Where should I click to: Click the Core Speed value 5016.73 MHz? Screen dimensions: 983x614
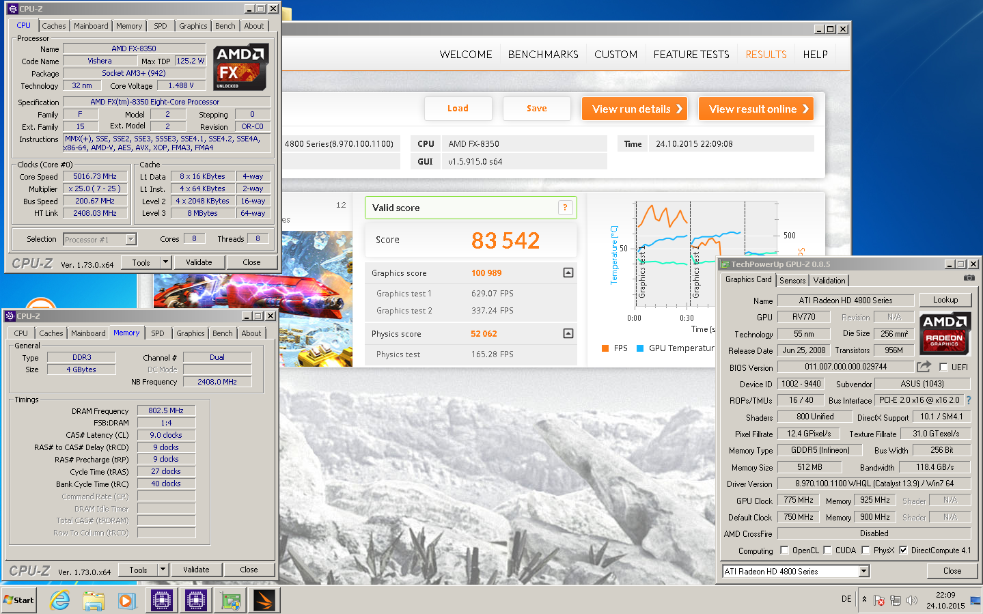click(95, 176)
